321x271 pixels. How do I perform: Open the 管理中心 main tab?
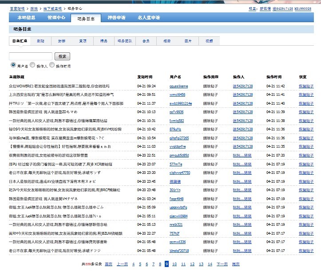(x=56, y=18)
